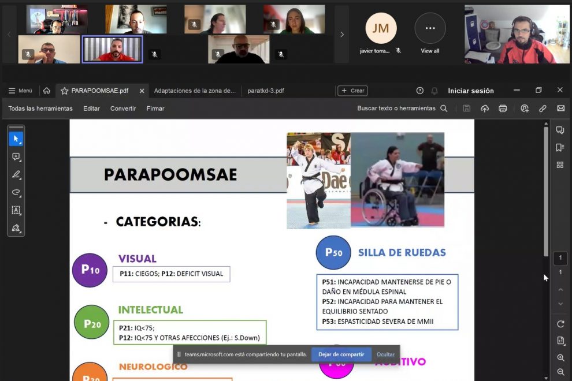Rotate the page with the rotate icon
The width and height of the screenshot is (572, 381).
(x=560, y=324)
